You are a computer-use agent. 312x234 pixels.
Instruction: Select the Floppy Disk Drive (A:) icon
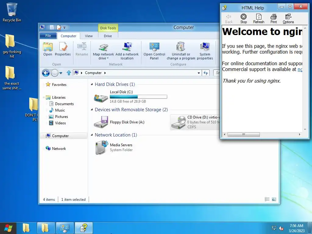(101, 122)
